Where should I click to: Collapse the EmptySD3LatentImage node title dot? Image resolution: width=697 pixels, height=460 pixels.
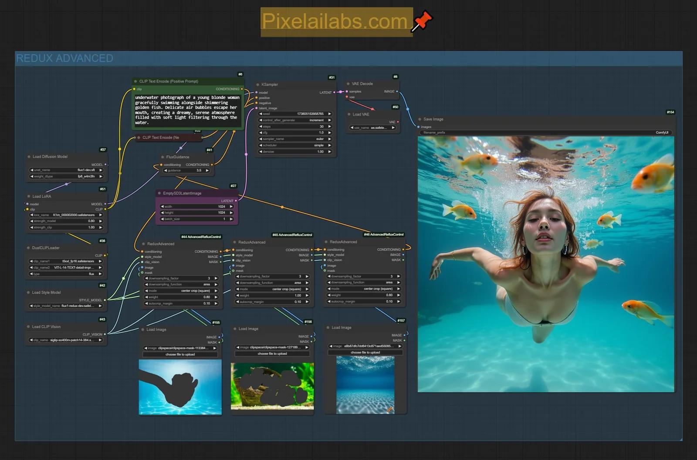pos(159,193)
